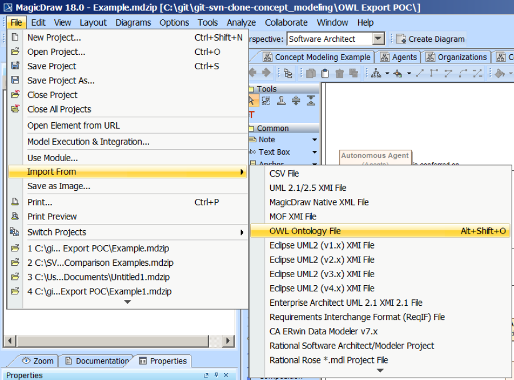Screen dimensions: 514x380
Task: Click the horizontal scrollbar left arrow
Action: (x=10, y=341)
